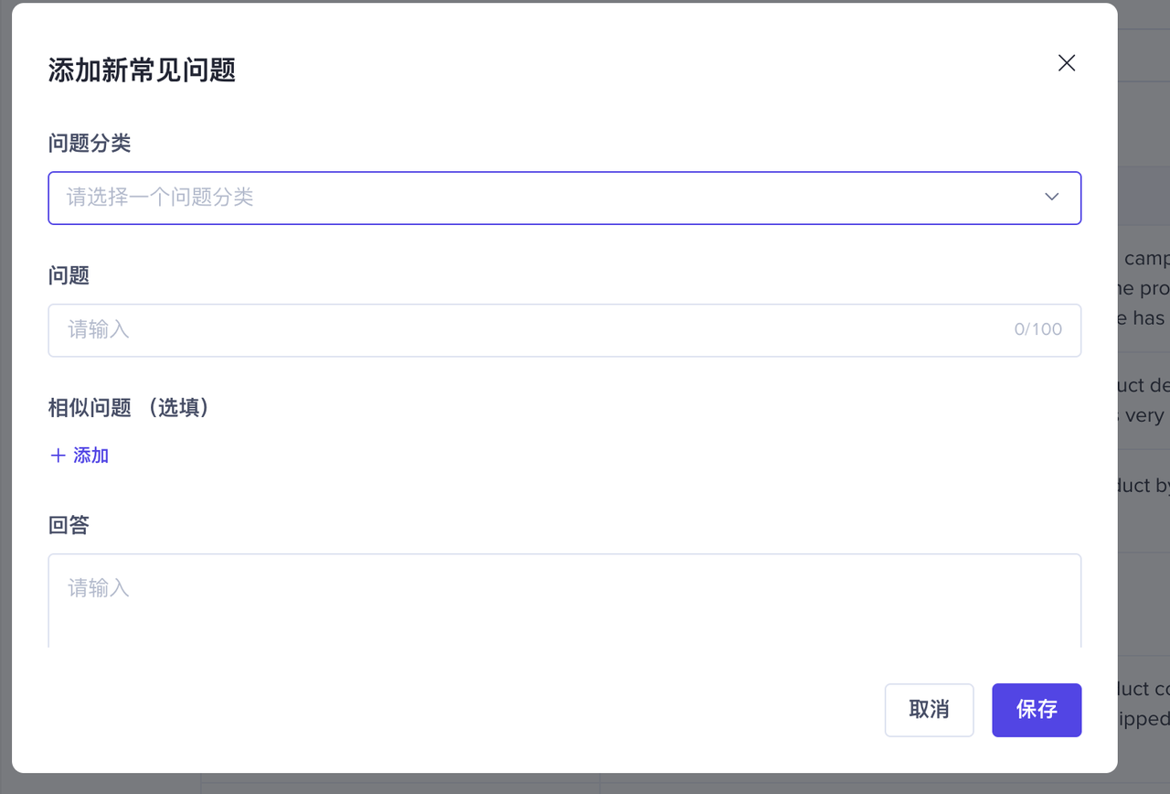The image size is (1170, 794).
Task: Click the 问题 field label above input
Action: [69, 275]
